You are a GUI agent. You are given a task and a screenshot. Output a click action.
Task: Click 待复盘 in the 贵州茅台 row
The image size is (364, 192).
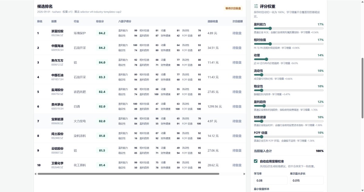coord(237,107)
